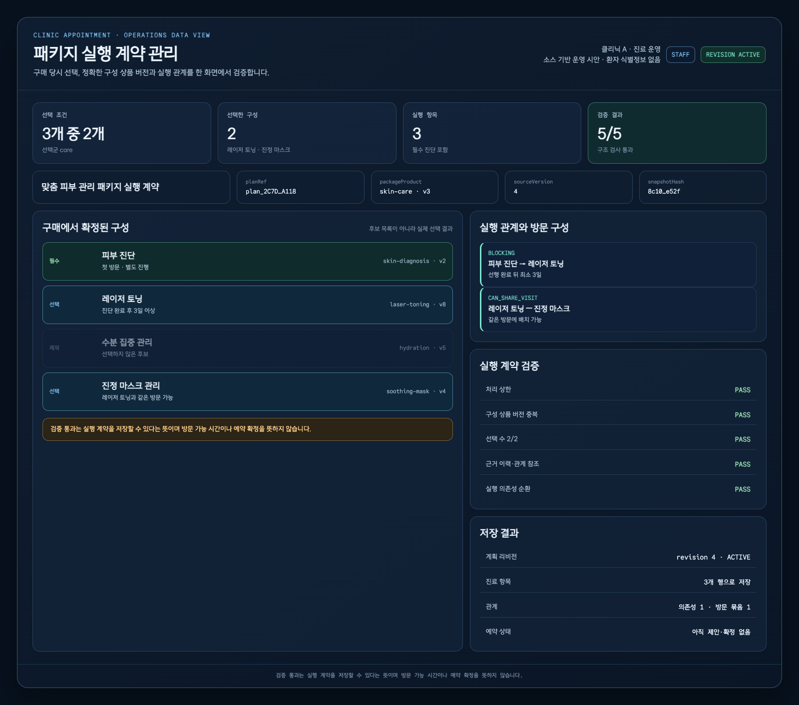Click PASS status for 처리 상한

click(x=743, y=390)
